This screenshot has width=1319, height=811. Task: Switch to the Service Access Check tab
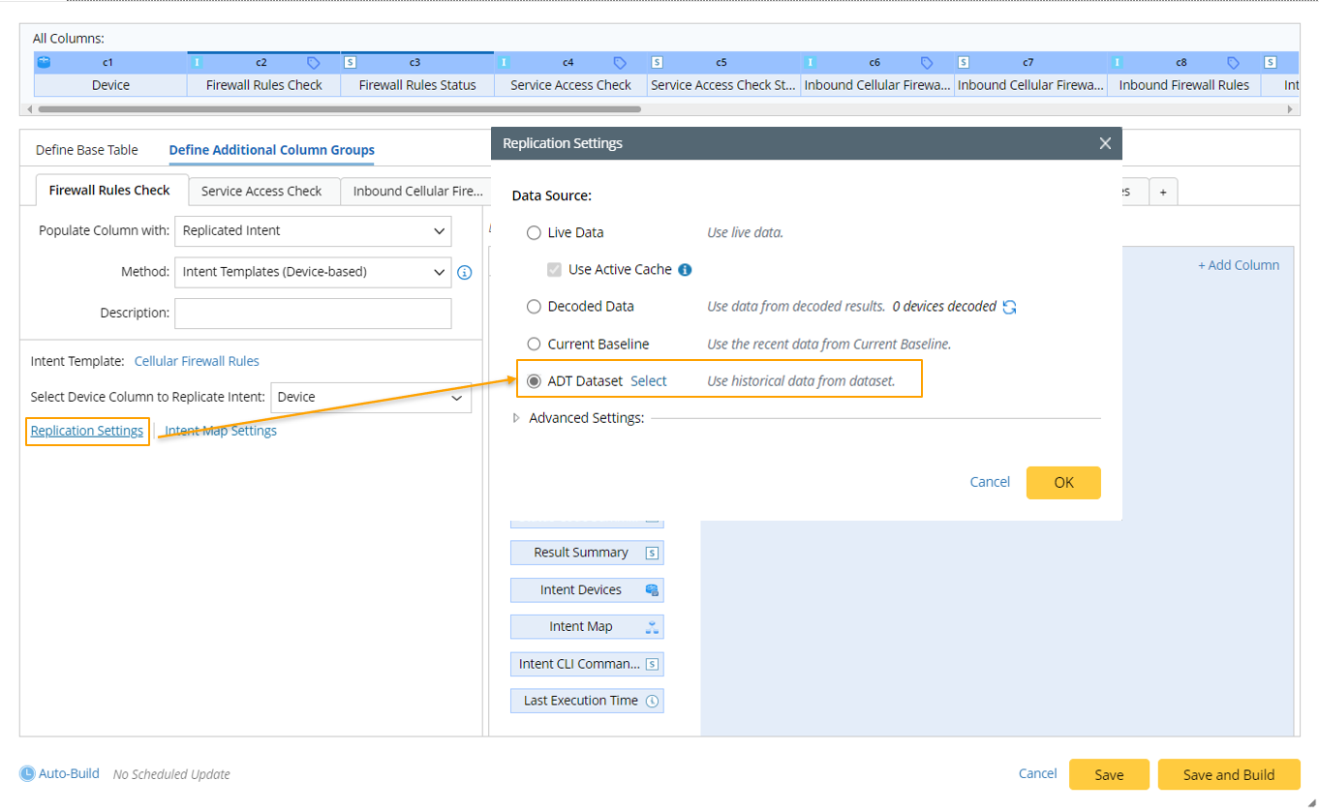coord(261,192)
